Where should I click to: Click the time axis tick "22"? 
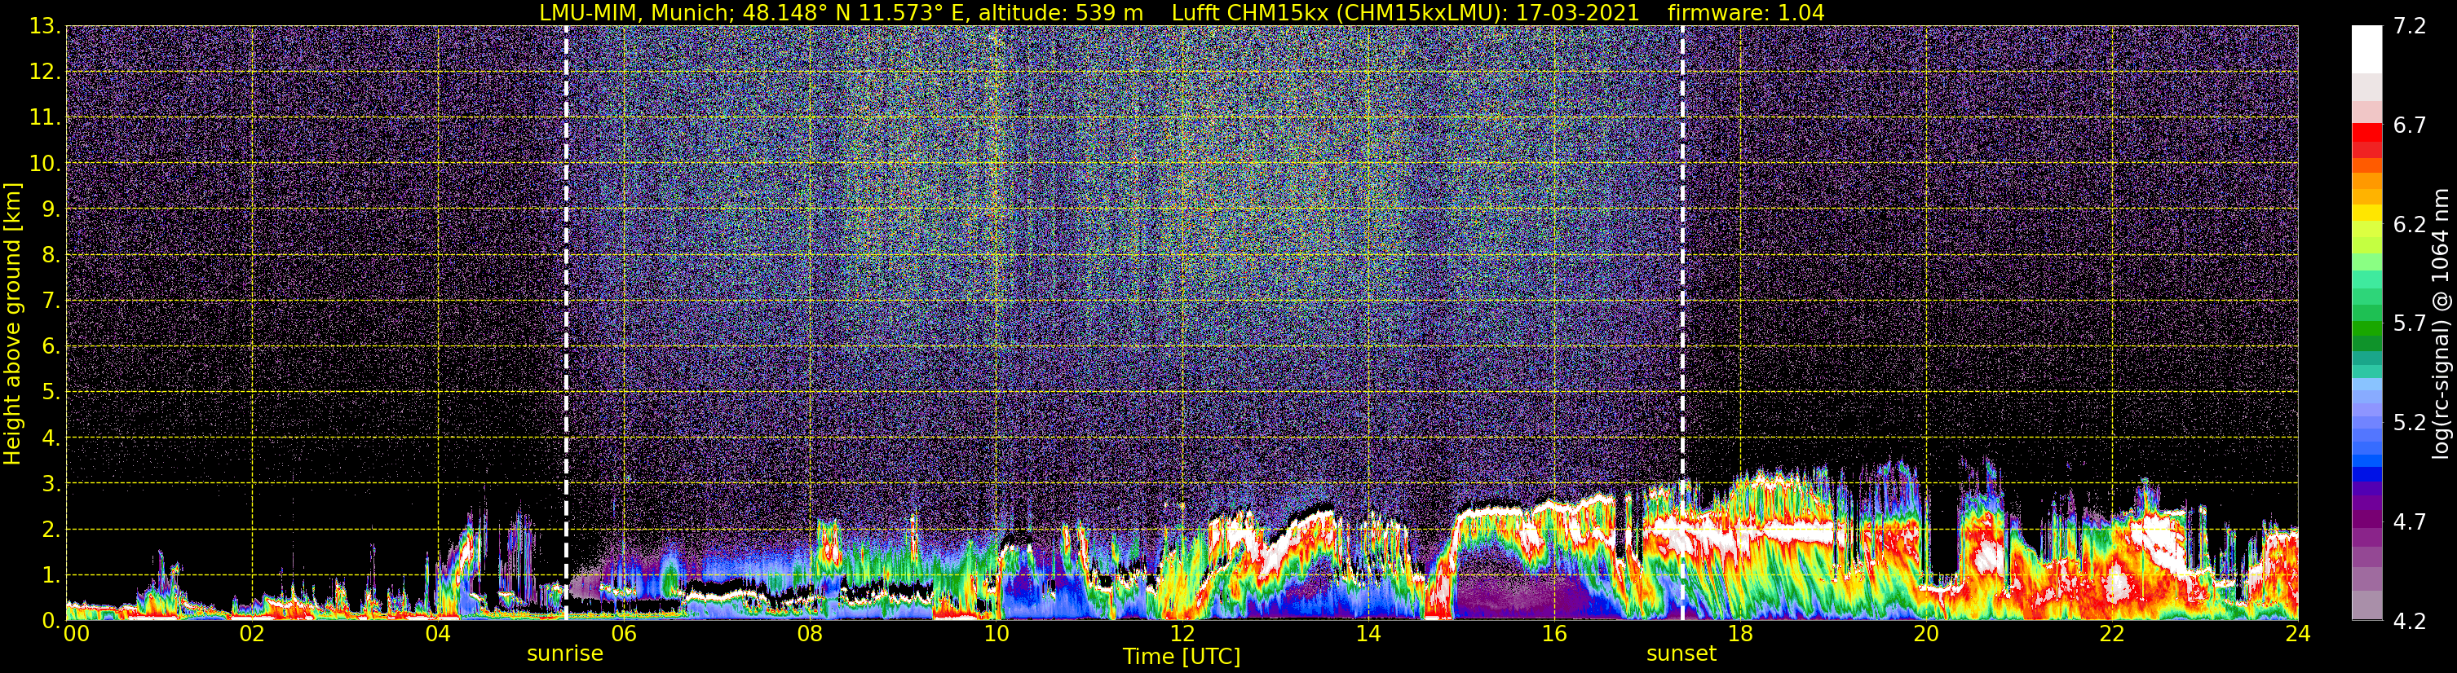[2112, 634]
